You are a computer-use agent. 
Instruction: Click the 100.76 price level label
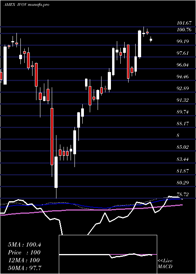[x=184, y=30]
